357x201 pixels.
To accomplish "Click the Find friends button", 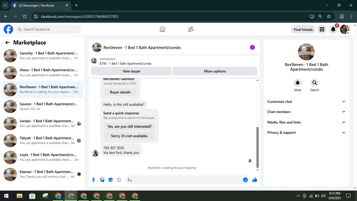I will click(x=303, y=30).
